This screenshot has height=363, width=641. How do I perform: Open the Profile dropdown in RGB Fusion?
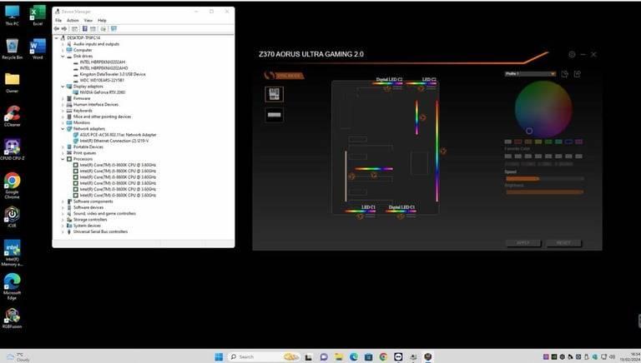click(x=530, y=74)
